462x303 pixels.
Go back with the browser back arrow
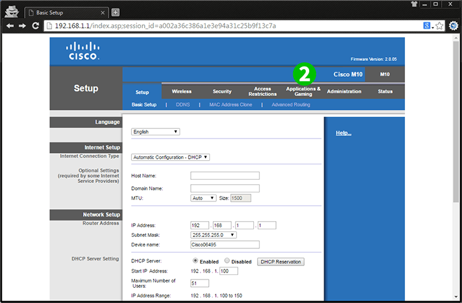(x=10, y=26)
